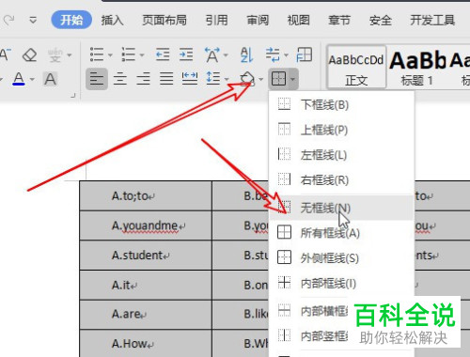
Task: Toggle distributed alignment
Action: click(190, 79)
